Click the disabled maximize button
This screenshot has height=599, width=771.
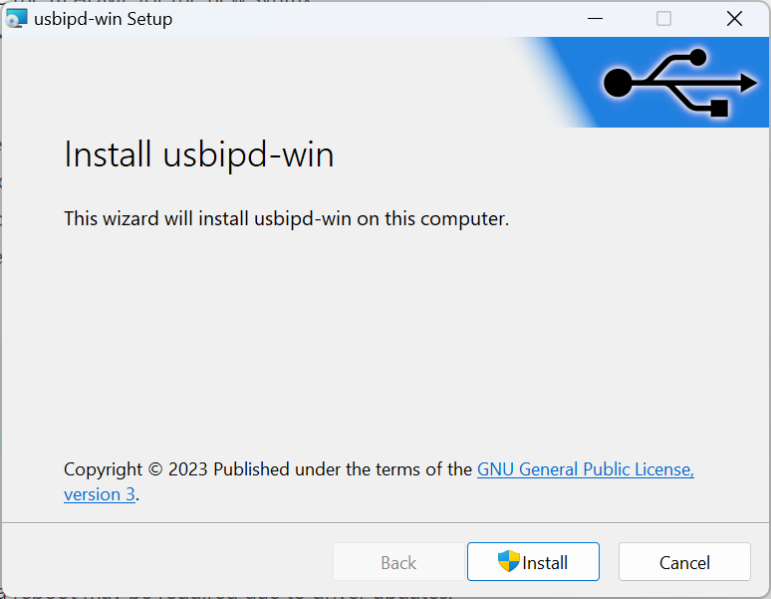(663, 19)
